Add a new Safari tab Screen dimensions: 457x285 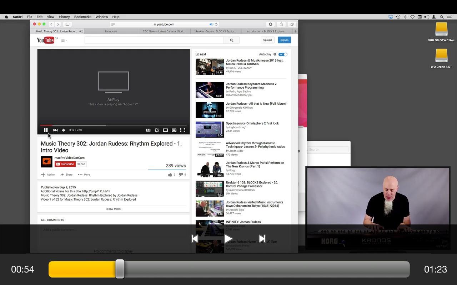(295, 31)
